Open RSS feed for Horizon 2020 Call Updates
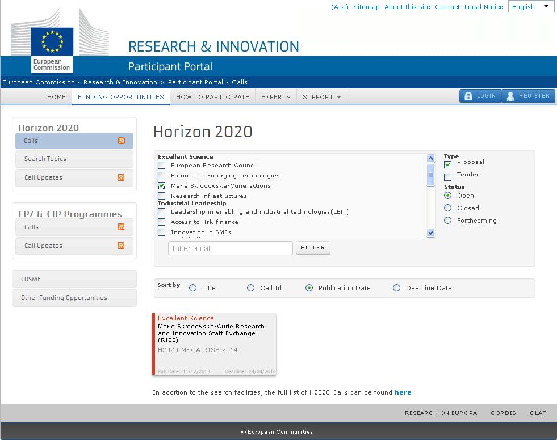This screenshot has height=440, width=557. tap(121, 177)
